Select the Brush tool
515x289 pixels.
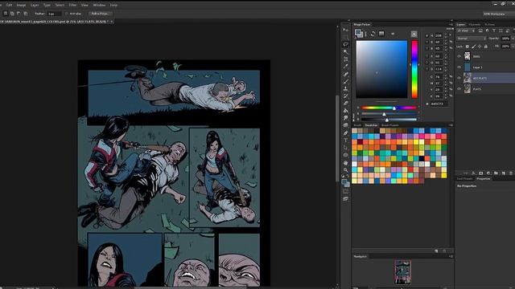pyautogui.click(x=345, y=81)
